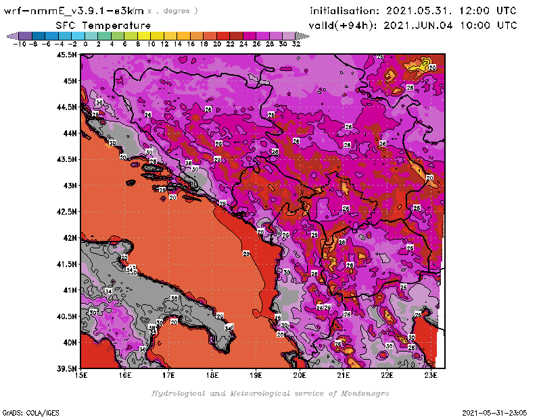This screenshot has height=417, width=541.
Task: Click the light purple left arrow of colorbar
Action: (x=11, y=36)
